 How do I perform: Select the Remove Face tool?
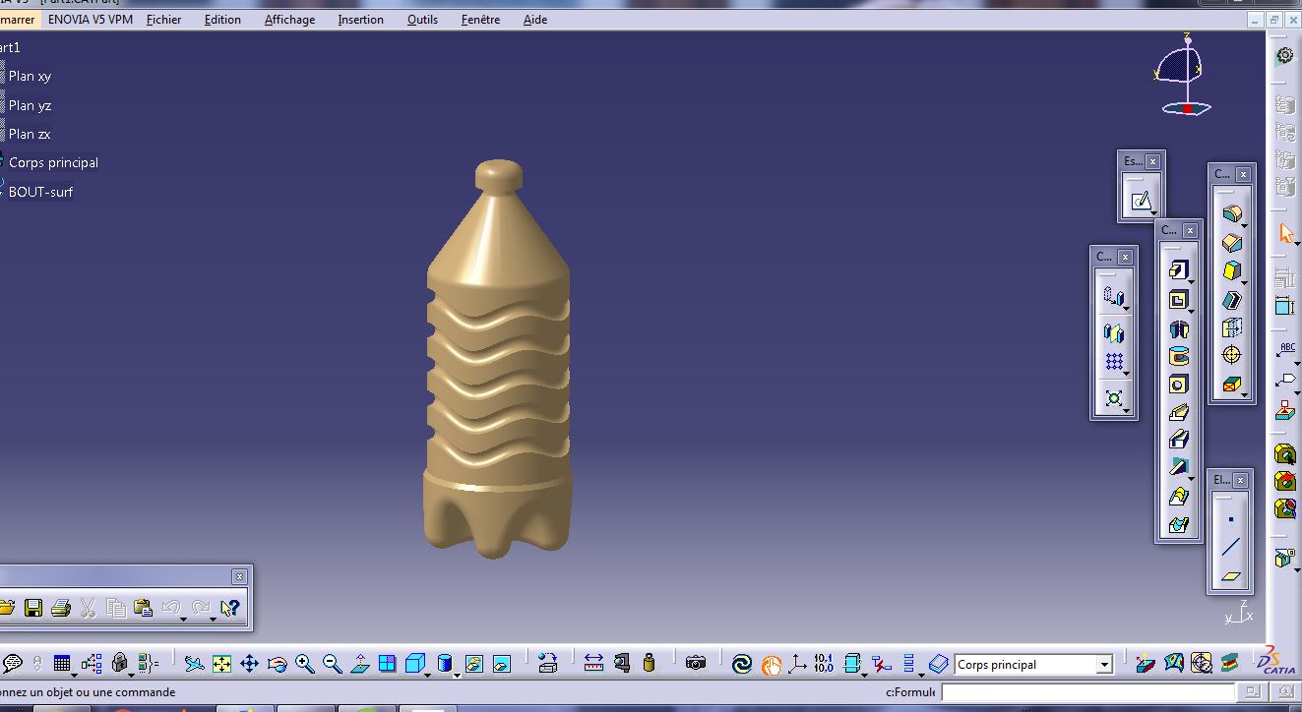pos(1231,385)
